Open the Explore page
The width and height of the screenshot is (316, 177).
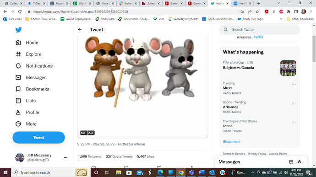(x=28, y=54)
